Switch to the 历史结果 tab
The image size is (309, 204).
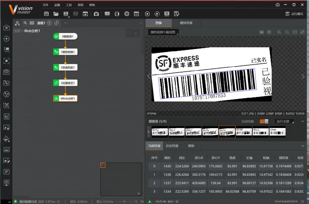[x=172, y=146]
